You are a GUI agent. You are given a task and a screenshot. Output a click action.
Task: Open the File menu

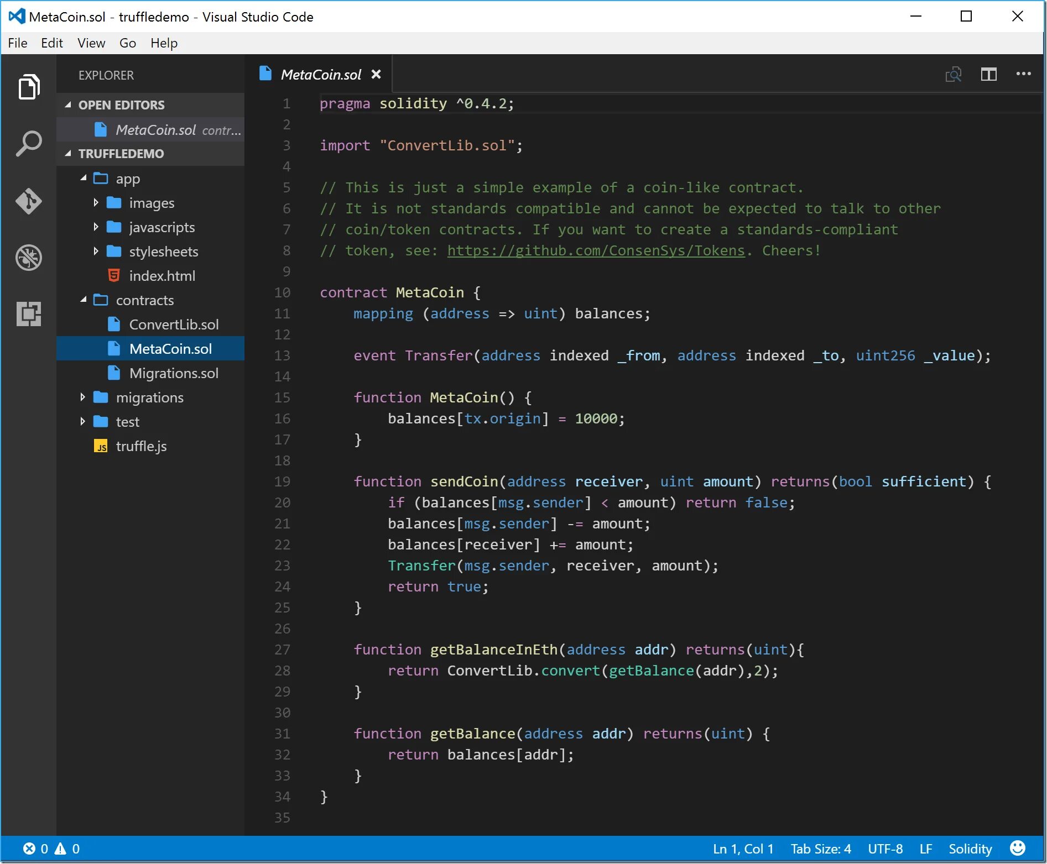point(18,43)
